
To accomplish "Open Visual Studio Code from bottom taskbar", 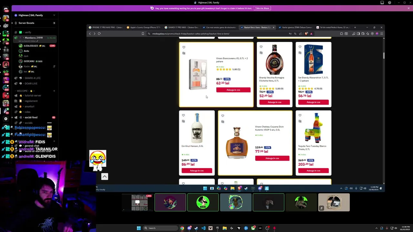I will (x=203, y=228).
